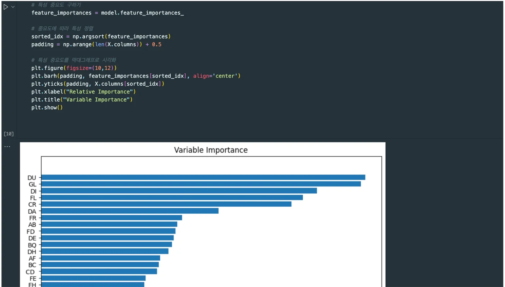This screenshot has width=505, height=287.
Task: Click the AB bar in the chart
Action: pyautogui.click(x=109, y=224)
